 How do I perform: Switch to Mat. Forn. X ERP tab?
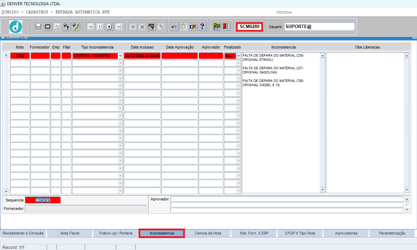click(254, 233)
